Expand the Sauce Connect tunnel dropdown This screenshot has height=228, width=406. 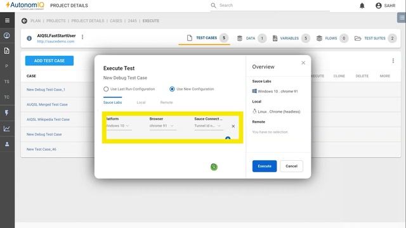[x=208, y=125]
